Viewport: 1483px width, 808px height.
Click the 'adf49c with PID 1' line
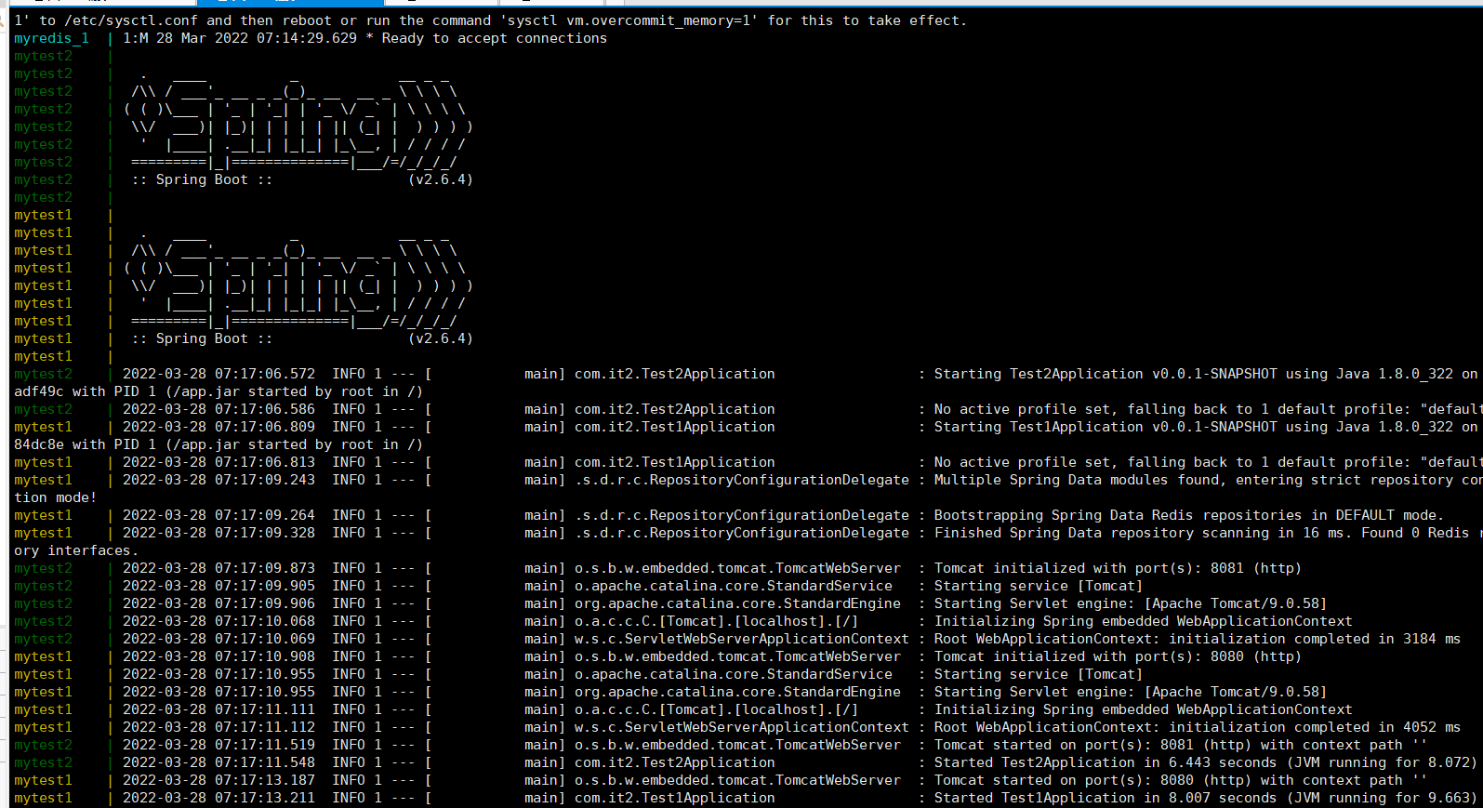(x=218, y=391)
